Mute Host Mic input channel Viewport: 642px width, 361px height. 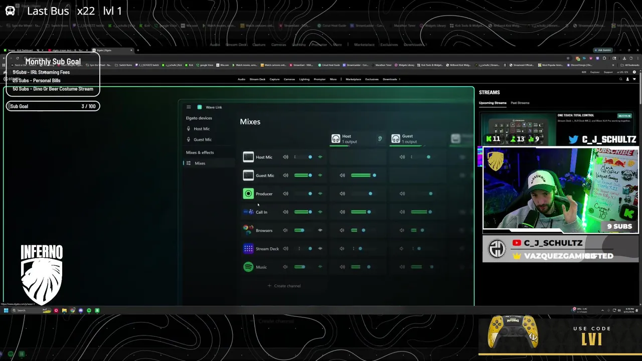(x=285, y=157)
